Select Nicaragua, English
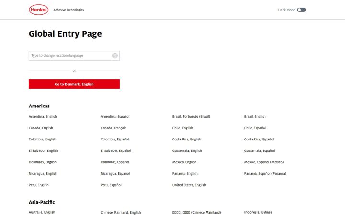The width and height of the screenshot is (345, 215). [x=43, y=173]
